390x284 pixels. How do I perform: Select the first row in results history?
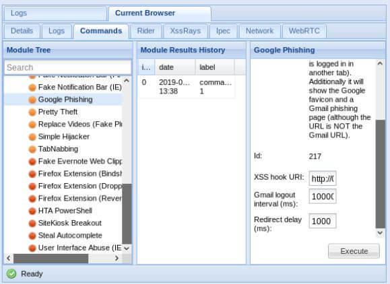point(187,87)
